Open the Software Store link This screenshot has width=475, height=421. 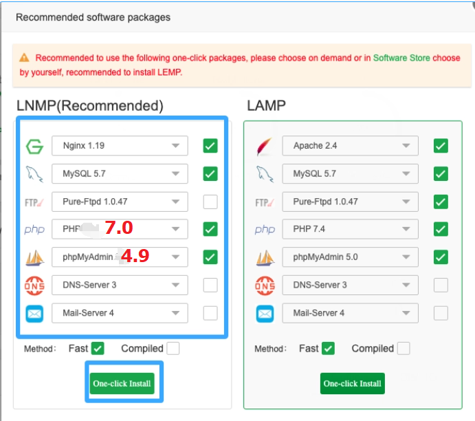pyautogui.click(x=401, y=58)
